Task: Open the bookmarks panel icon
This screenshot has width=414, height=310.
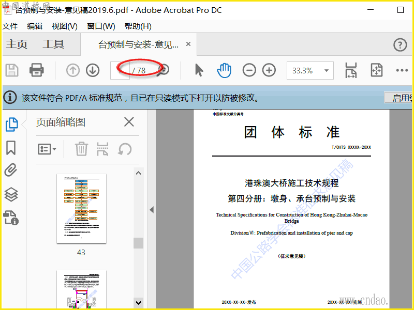Action: click(11, 148)
